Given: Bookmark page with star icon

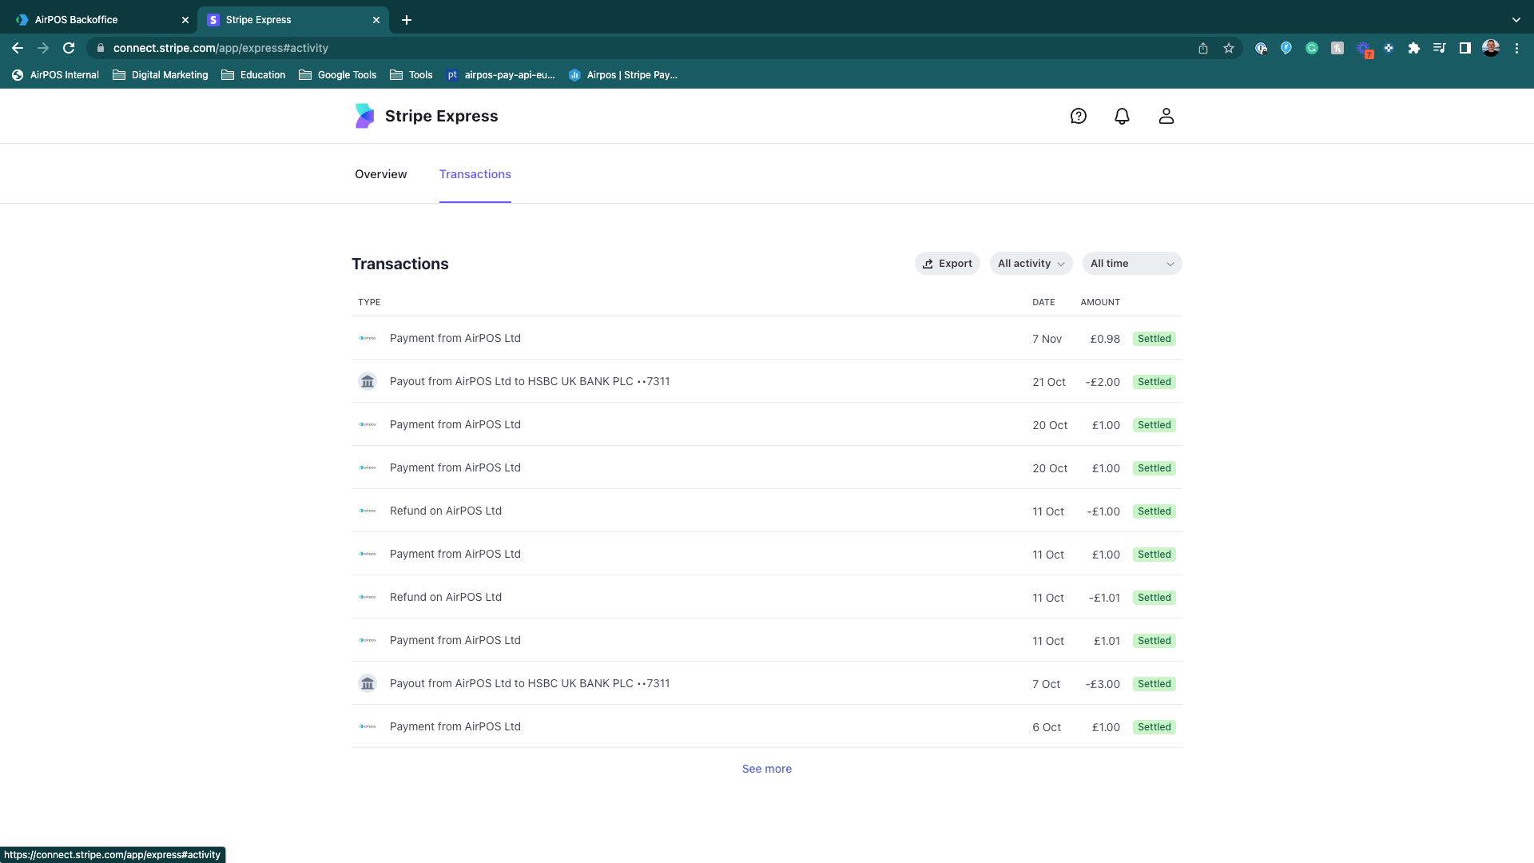Looking at the screenshot, I should pos(1229,49).
